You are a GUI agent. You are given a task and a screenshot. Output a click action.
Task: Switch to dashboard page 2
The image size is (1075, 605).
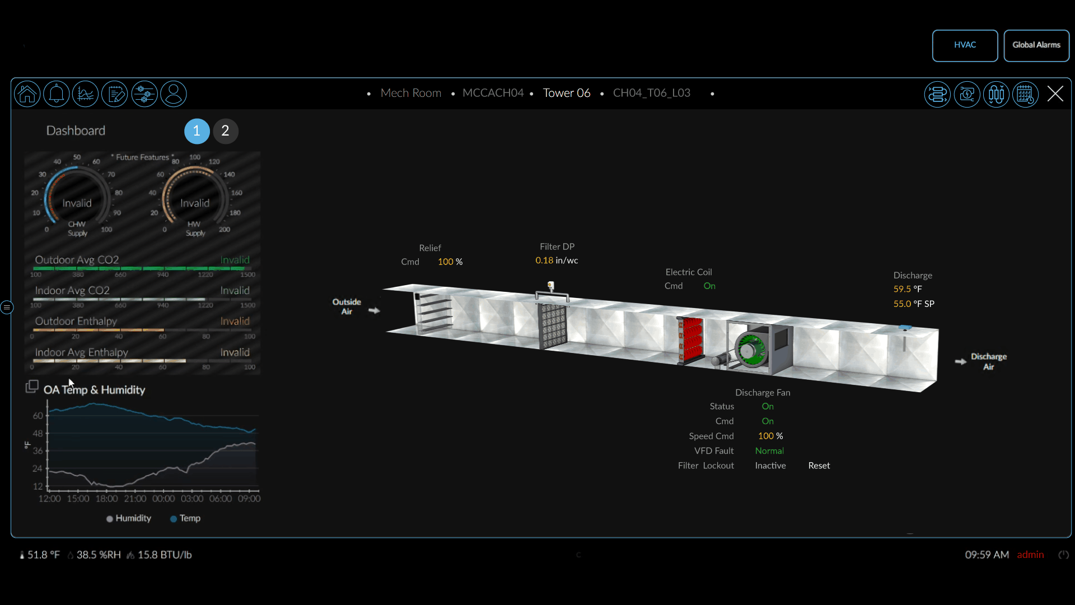[x=225, y=131]
